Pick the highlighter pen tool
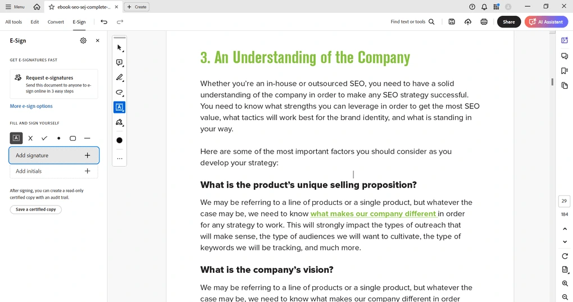573x302 pixels. click(x=119, y=77)
